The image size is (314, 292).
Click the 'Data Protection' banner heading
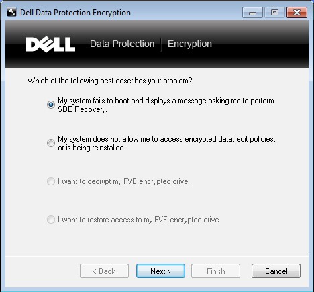(x=122, y=44)
